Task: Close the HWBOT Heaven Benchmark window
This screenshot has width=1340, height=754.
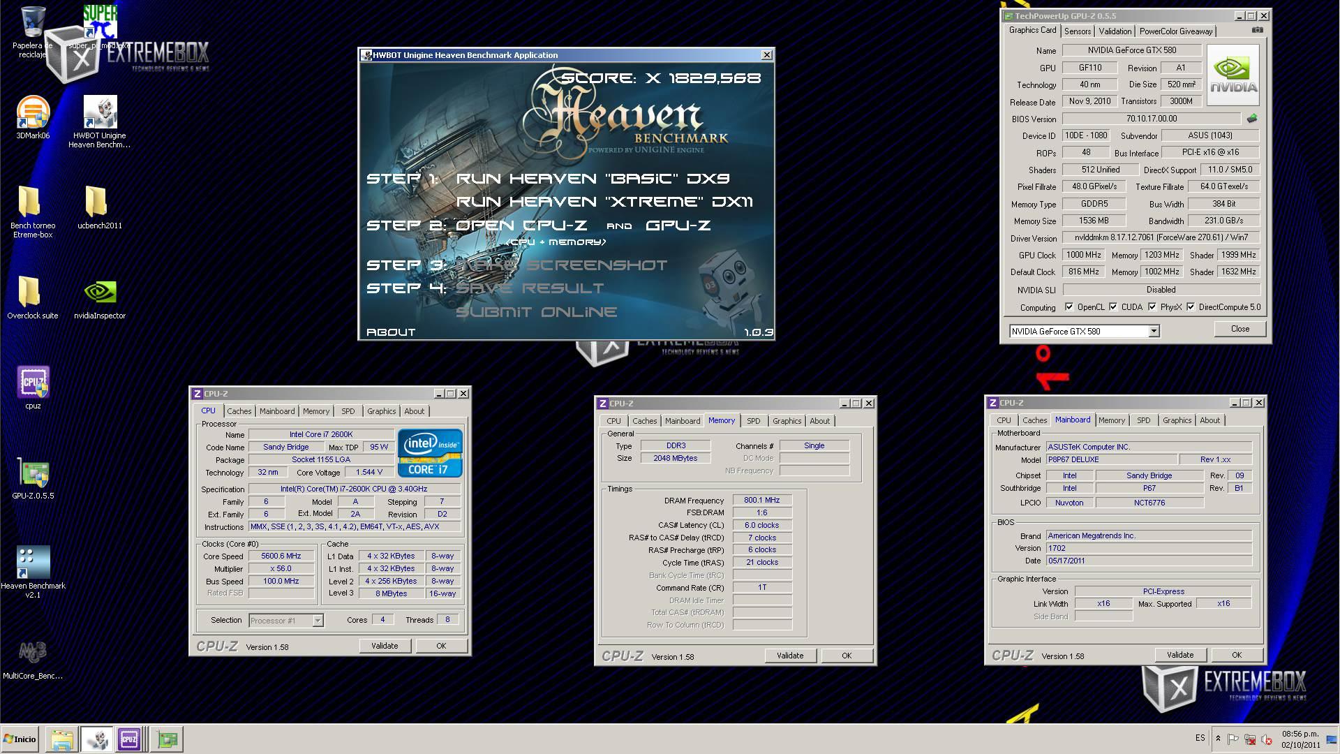Action: [x=766, y=55]
